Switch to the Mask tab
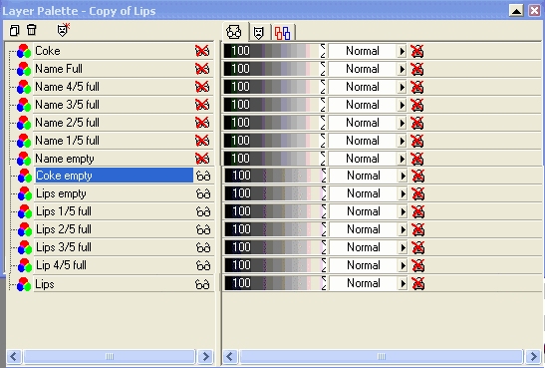The height and width of the screenshot is (368, 545). (x=258, y=33)
